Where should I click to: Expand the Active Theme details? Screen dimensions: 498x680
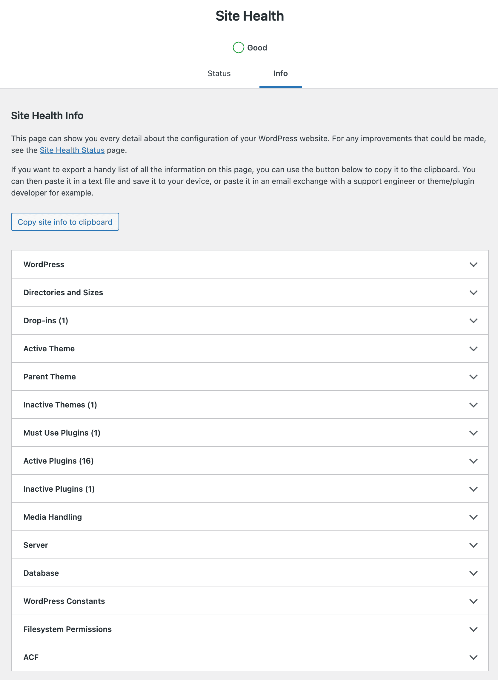pos(249,348)
